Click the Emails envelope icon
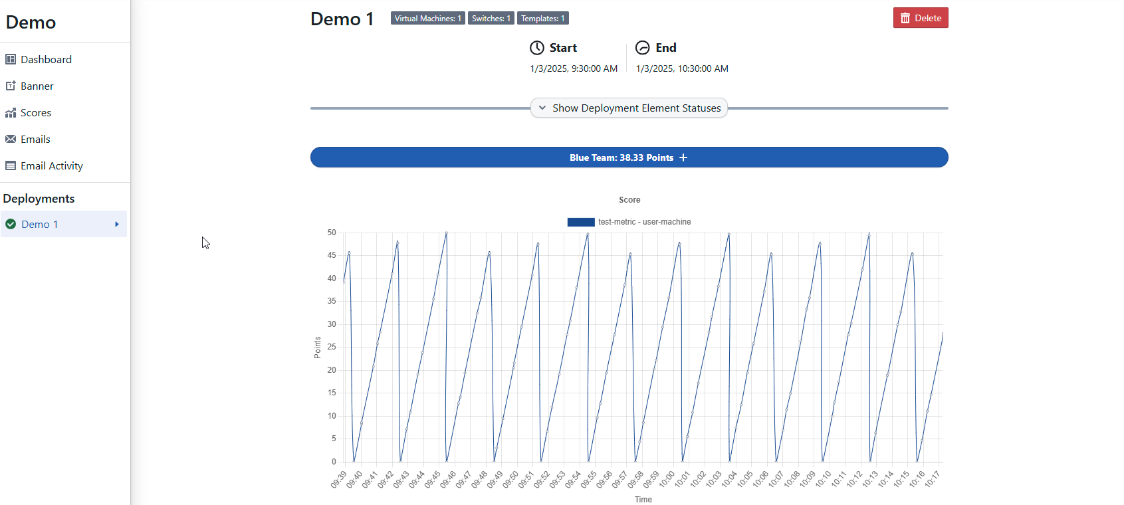The image size is (1124, 505). [x=11, y=139]
